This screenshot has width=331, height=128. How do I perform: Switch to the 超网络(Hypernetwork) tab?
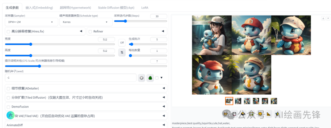(x=75, y=8)
